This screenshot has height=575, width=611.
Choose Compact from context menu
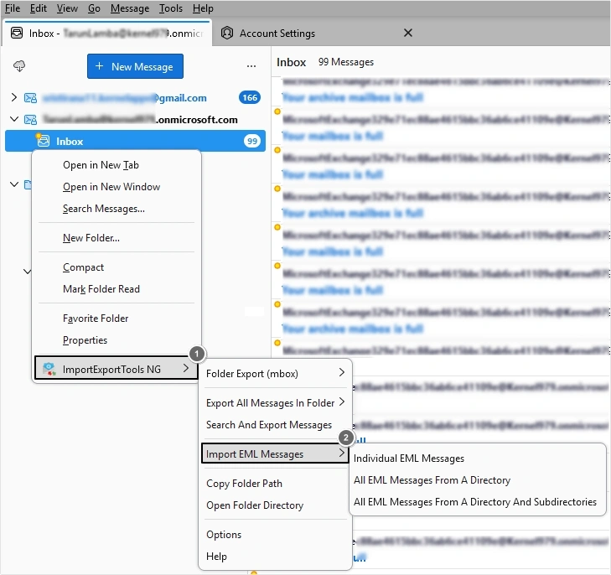point(117,267)
